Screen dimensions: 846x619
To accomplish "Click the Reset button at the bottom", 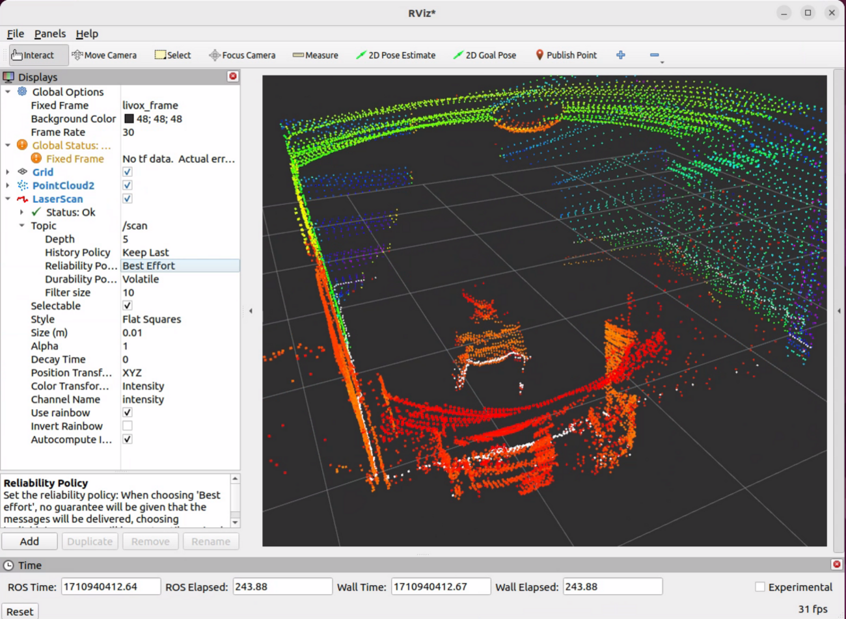I will click(20, 611).
